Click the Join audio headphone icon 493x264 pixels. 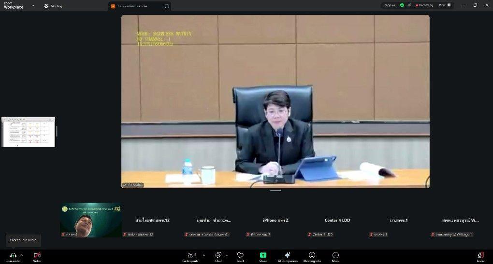(x=13, y=255)
